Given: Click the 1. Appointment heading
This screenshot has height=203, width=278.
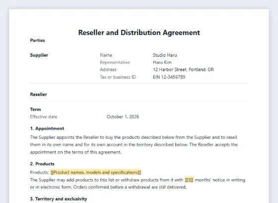Looking at the screenshot, I should point(47,128).
